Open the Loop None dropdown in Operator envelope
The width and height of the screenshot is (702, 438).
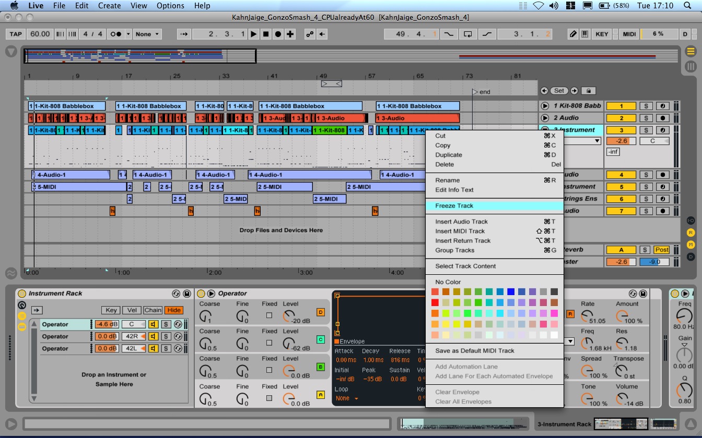[x=347, y=398]
